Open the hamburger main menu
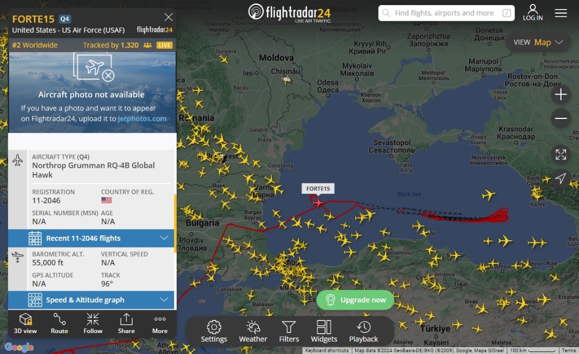Screen dimensions: 579x354 pyautogui.click(x=560, y=13)
